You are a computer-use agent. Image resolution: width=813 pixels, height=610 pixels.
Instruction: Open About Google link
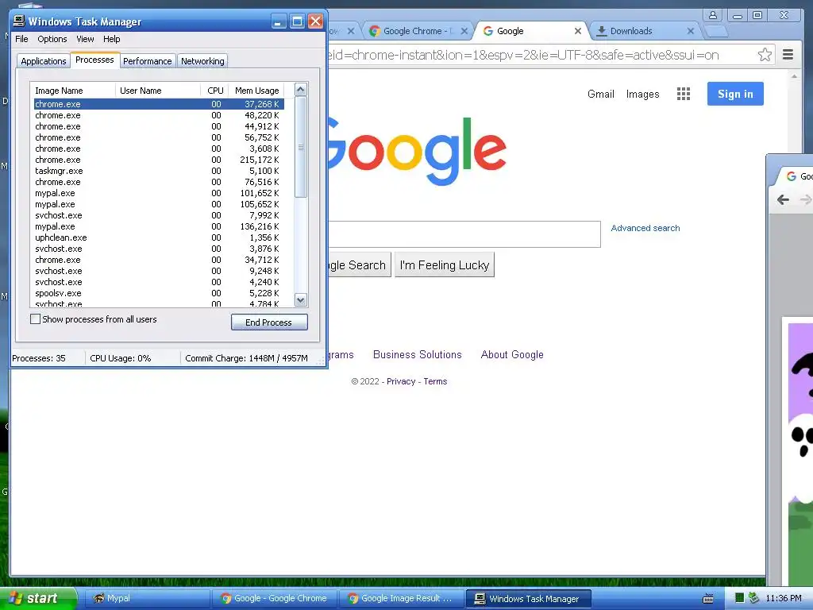point(512,355)
